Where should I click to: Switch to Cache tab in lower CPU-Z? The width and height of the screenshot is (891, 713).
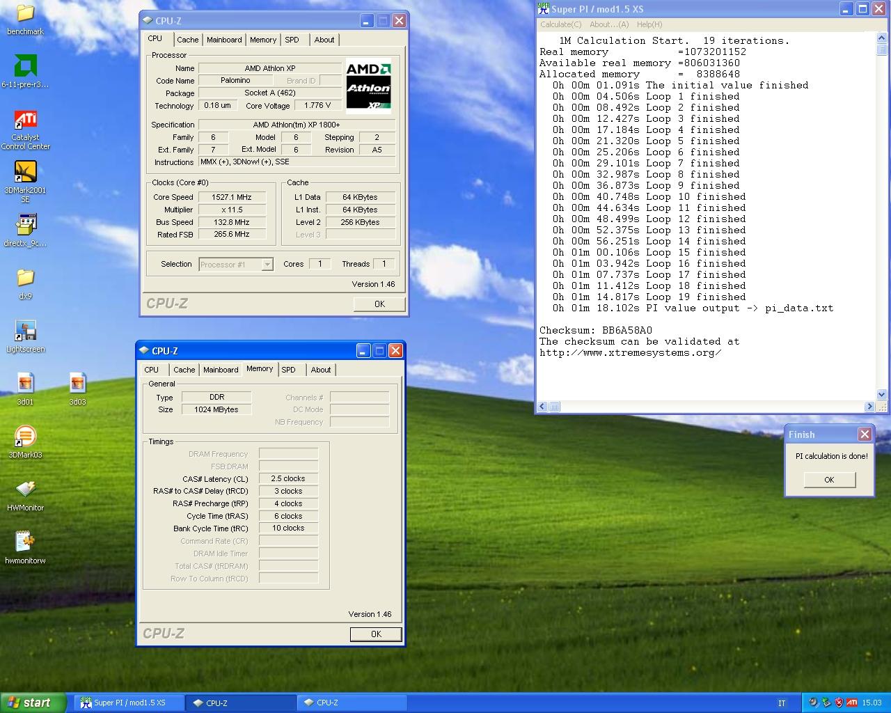(x=184, y=370)
